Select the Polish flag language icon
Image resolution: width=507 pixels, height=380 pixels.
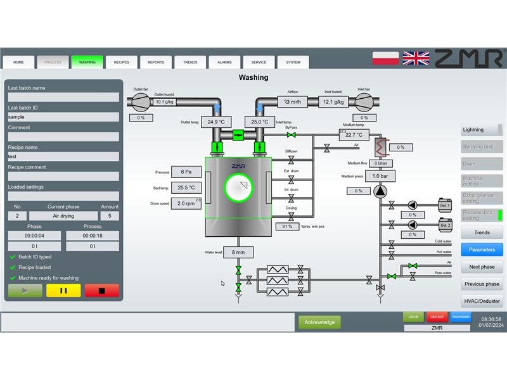(385, 58)
